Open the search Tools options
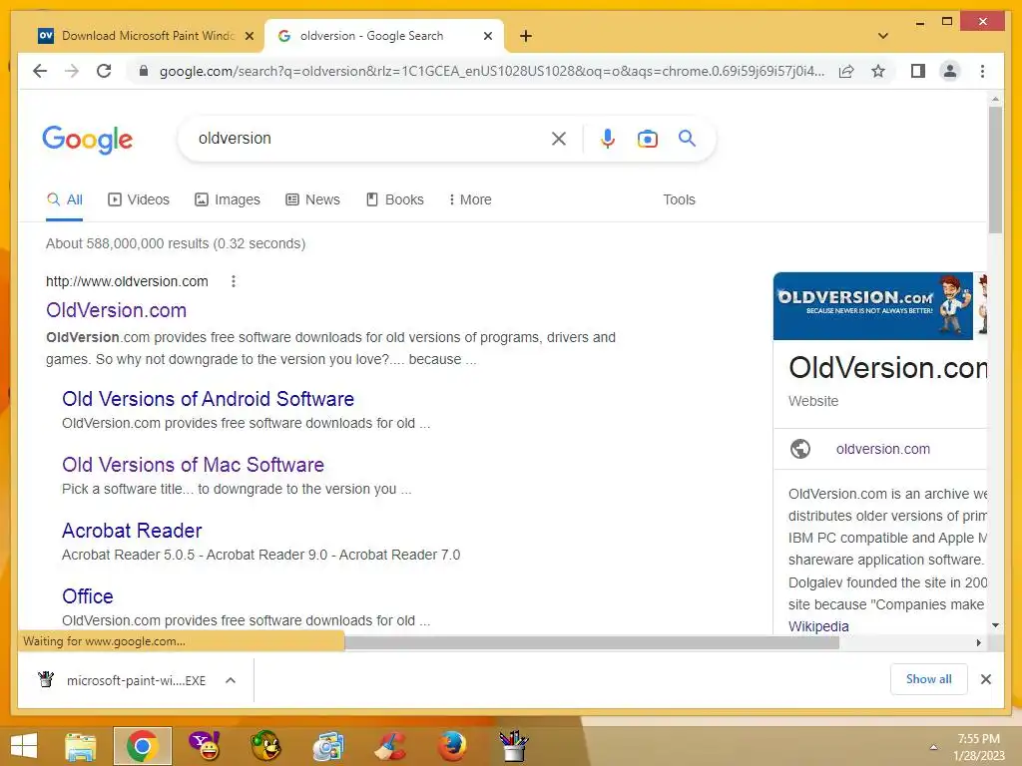The image size is (1022, 766). pos(679,199)
